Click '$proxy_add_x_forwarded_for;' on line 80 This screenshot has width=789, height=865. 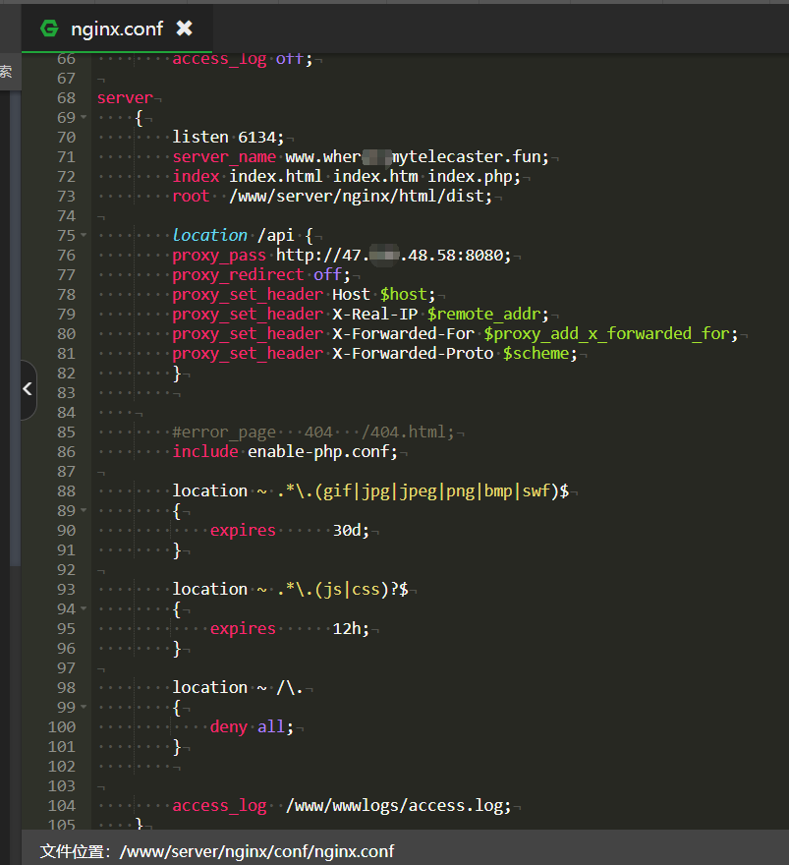click(x=611, y=334)
